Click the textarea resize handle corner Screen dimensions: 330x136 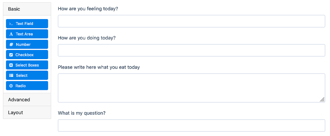pyautogui.click(x=322, y=100)
